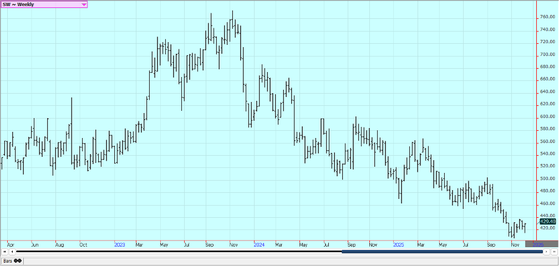The height and width of the screenshot is (266, 559).
Task: Click the 2024 year marker on time axis
Action: (259, 244)
